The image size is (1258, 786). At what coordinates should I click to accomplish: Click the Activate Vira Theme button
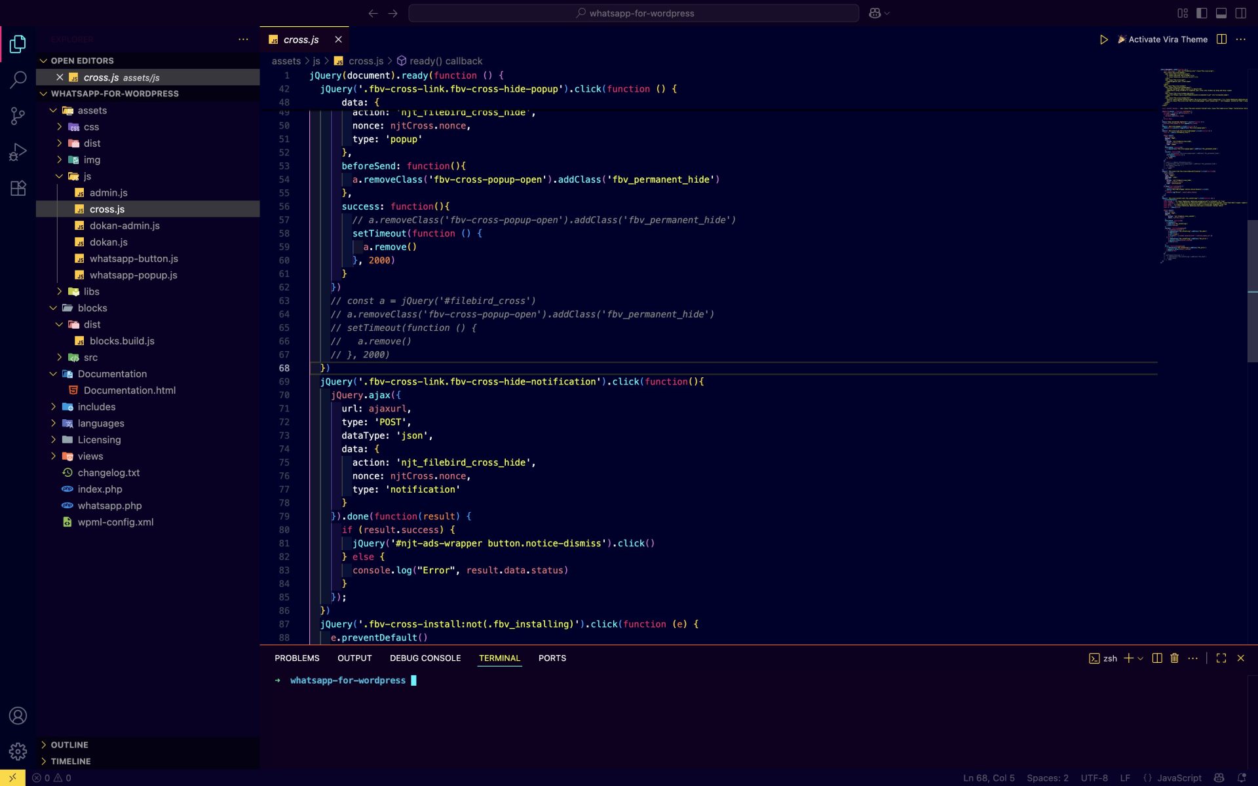pyautogui.click(x=1163, y=39)
